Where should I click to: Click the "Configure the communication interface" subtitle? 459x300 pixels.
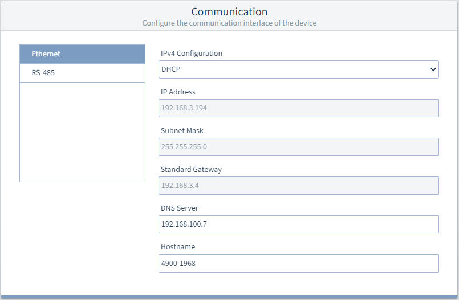coord(229,23)
